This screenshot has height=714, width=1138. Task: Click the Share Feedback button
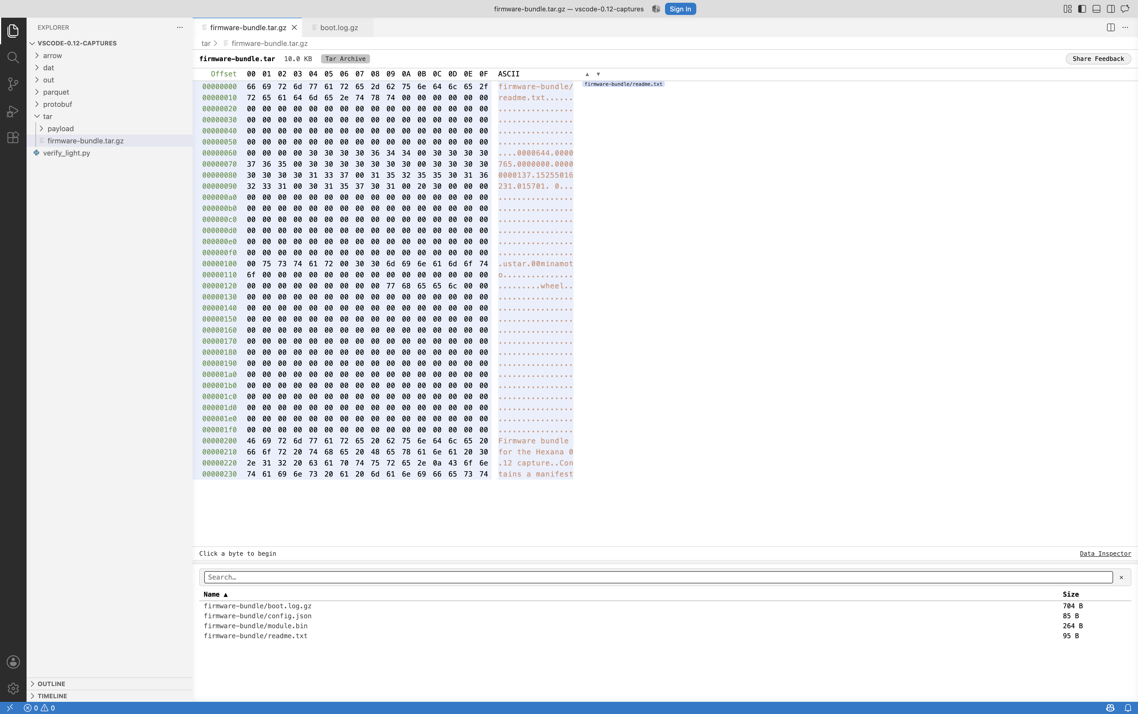coord(1098,59)
